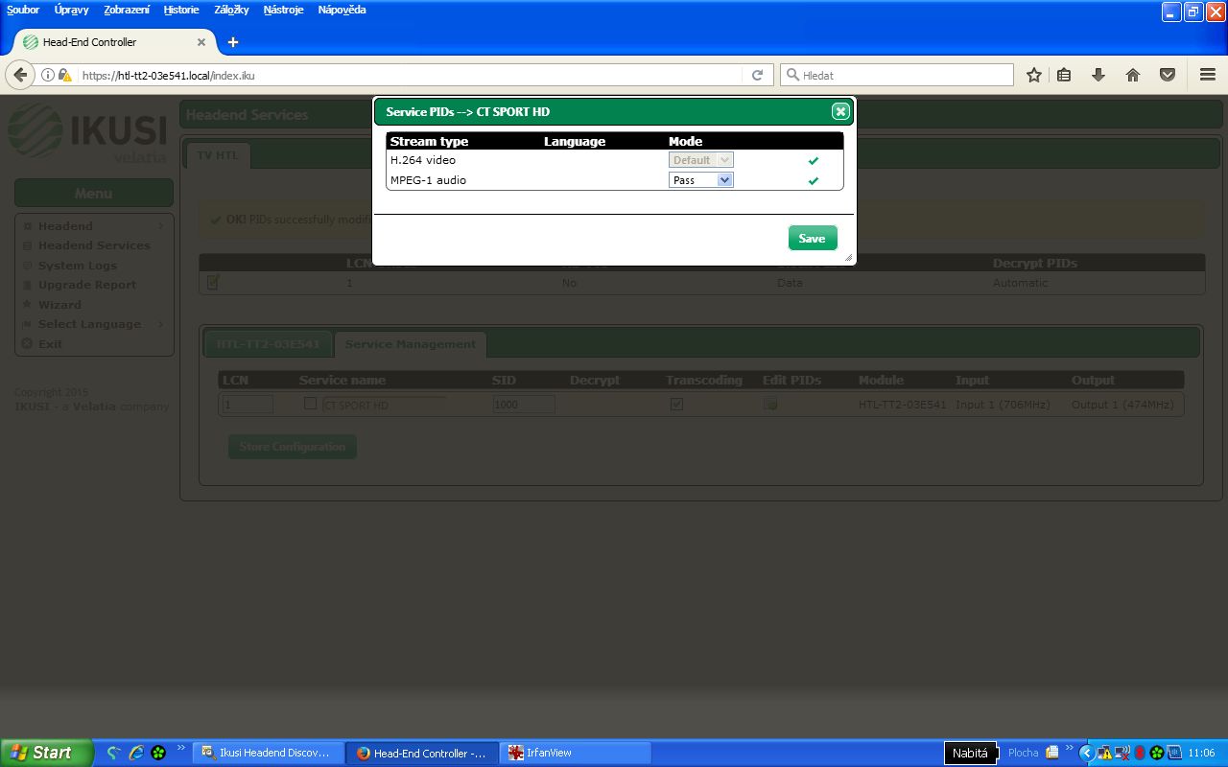The width and height of the screenshot is (1228, 767).
Task: Open the H.264 video Mode dropdown
Action: tap(701, 160)
